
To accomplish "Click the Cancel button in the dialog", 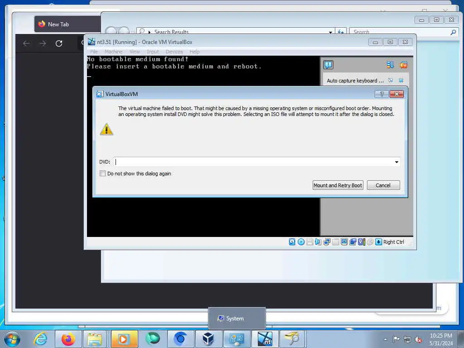I will [383, 185].
